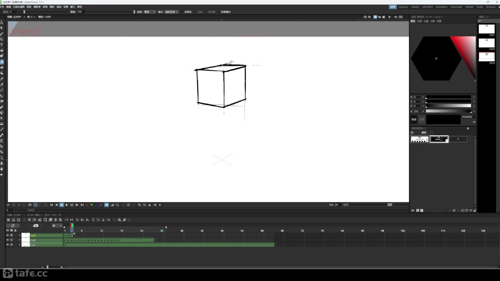Image resolution: width=500 pixels, height=281 pixels.
Task: Select the Zoom tool in left toolbar
Action: click(x=2, y=158)
